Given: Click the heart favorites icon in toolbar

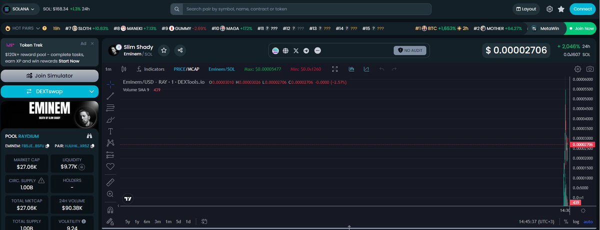Looking at the screenshot, I should [110, 167].
